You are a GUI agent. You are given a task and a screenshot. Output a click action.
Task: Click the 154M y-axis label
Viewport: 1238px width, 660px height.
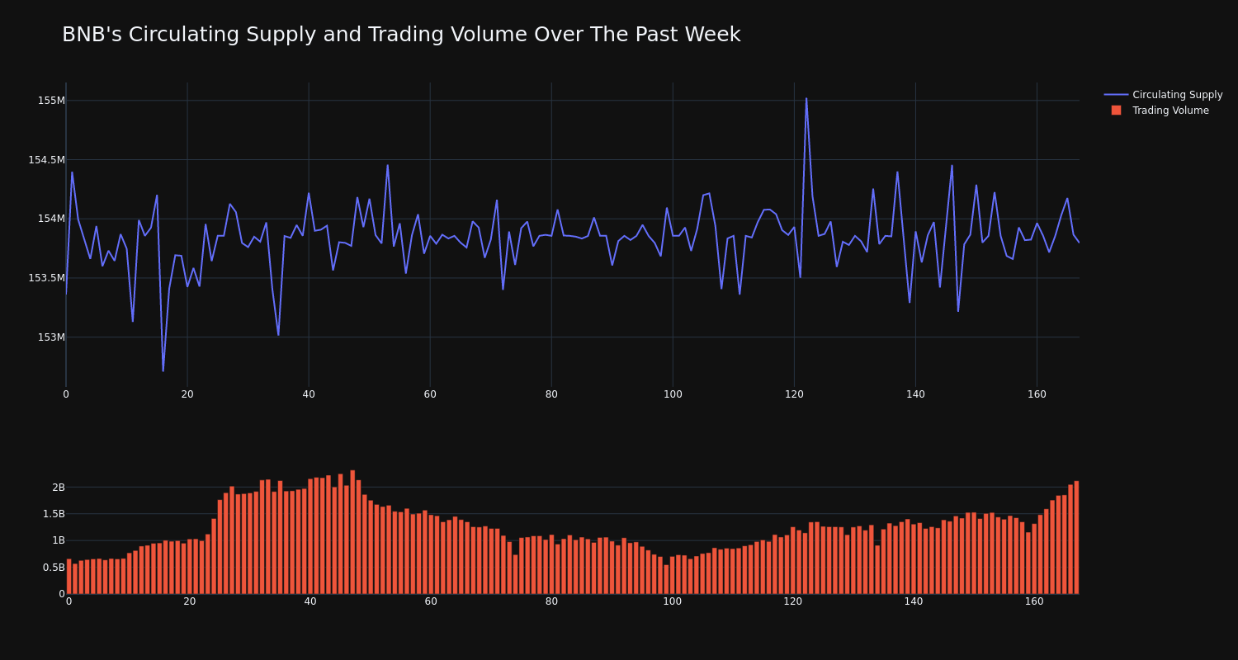(x=51, y=219)
